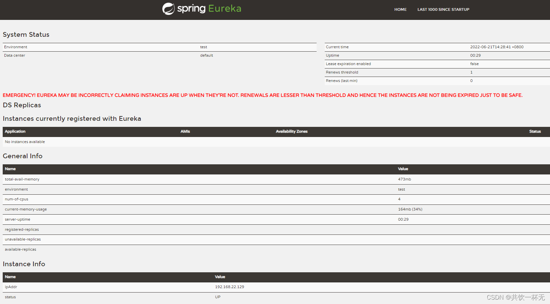
Task: Open LAST 1000 SINCE STARTUP page
Action: tap(443, 9)
